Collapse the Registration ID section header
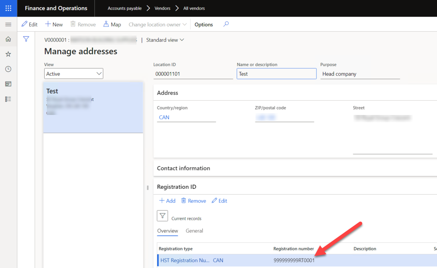Viewport: 437px width, 268px height. click(x=295, y=187)
